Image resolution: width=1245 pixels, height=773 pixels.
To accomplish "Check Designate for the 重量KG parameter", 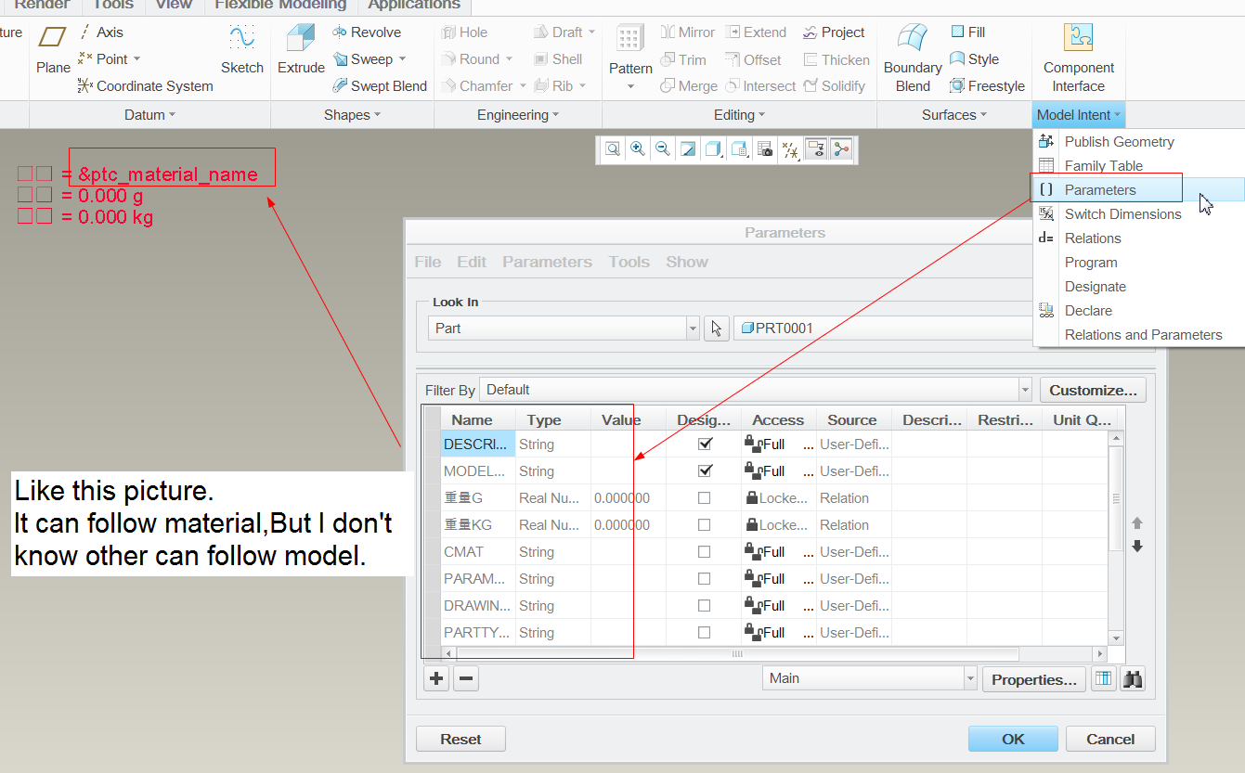I will [x=705, y=525].
